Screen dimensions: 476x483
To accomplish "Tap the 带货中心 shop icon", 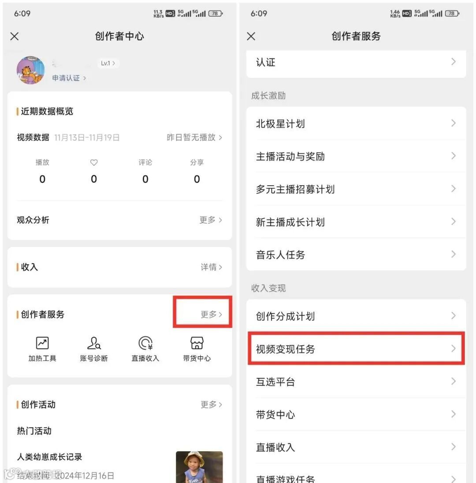I will pyautogui.click(x=197, y=343).
